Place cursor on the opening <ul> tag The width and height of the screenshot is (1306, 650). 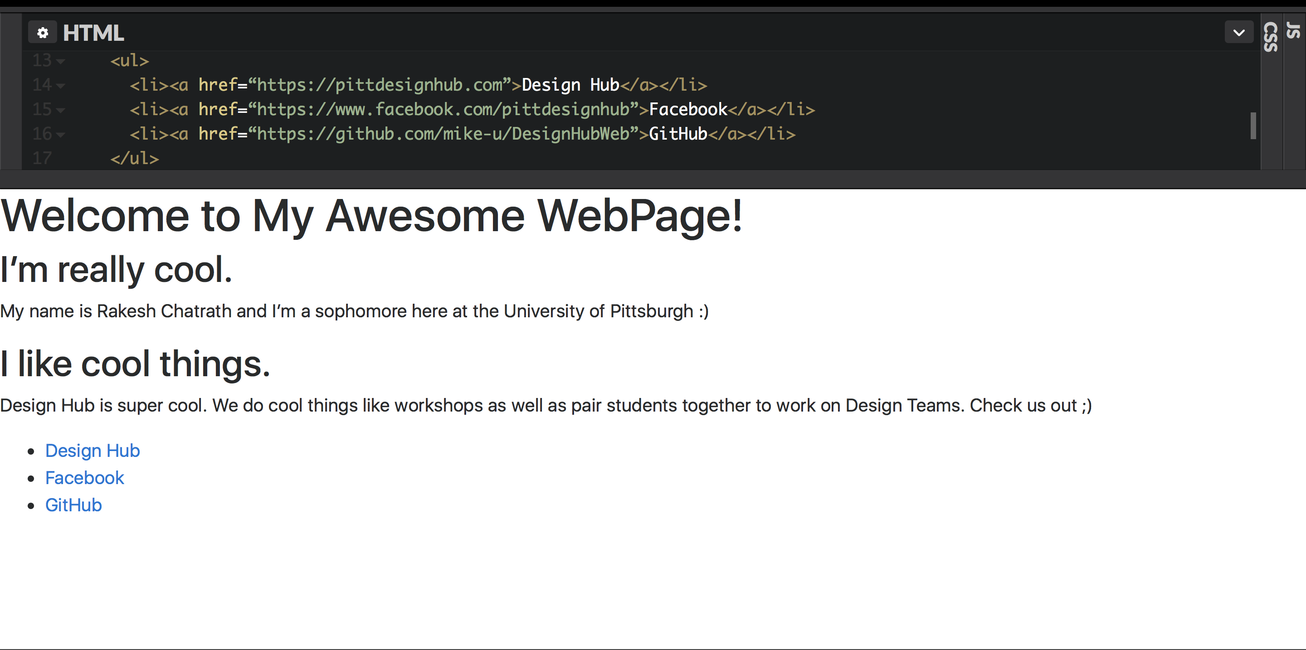pyautogui.click(x=130, y=61)
